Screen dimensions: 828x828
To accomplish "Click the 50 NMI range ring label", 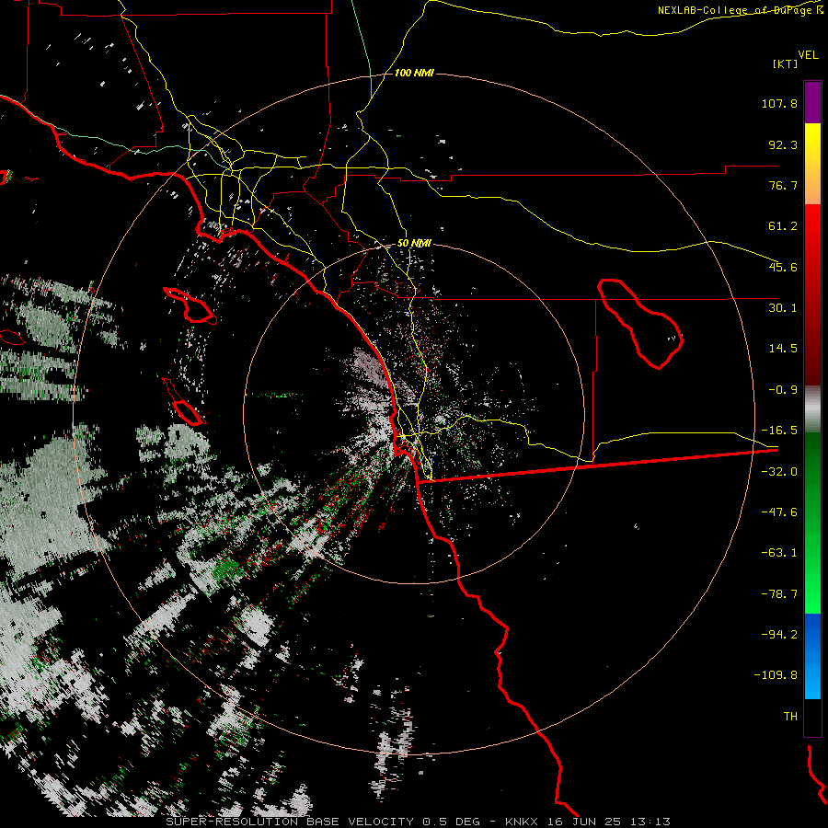I will pyautogui.click(x=414, y=244).
